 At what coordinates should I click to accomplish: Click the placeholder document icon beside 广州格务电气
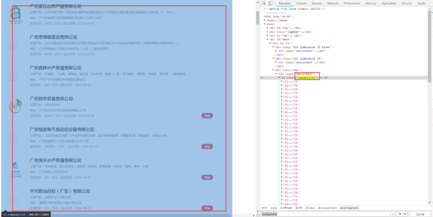coord(12,138)
